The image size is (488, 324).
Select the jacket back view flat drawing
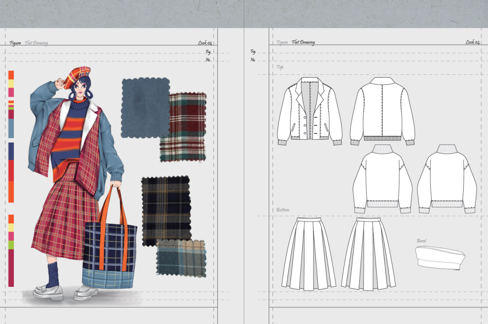[382, 110]
